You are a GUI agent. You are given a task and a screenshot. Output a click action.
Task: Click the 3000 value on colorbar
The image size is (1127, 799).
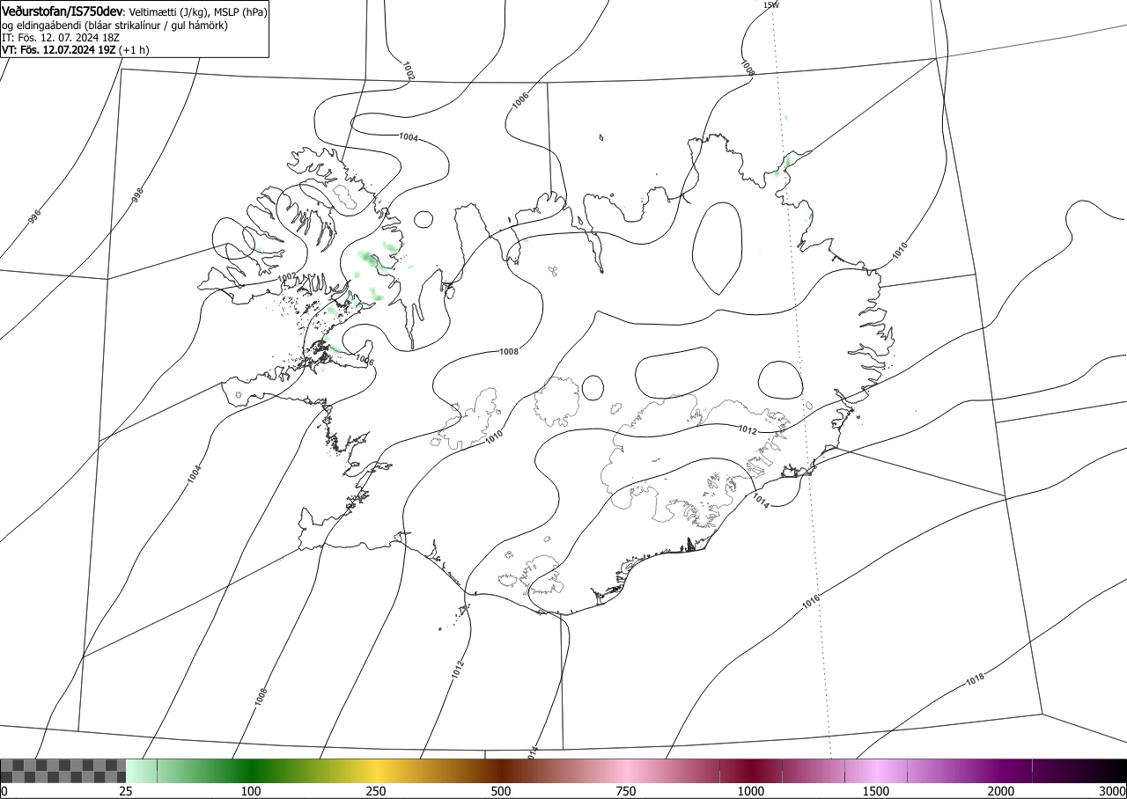tap(1112, 791)
